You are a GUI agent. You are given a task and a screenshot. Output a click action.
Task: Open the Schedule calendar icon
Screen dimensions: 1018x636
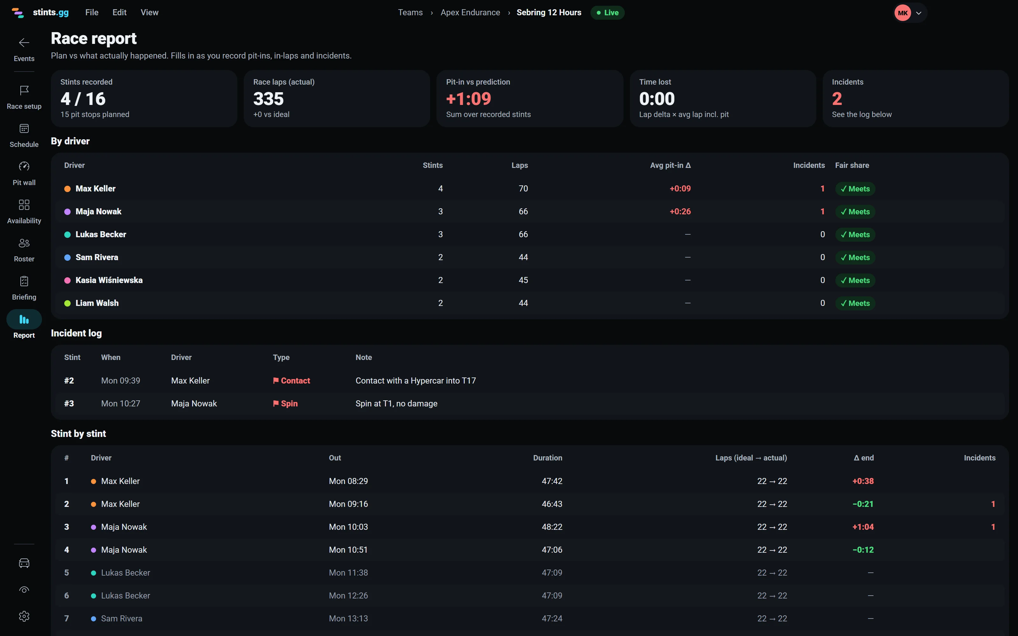[x=24, y=129]
